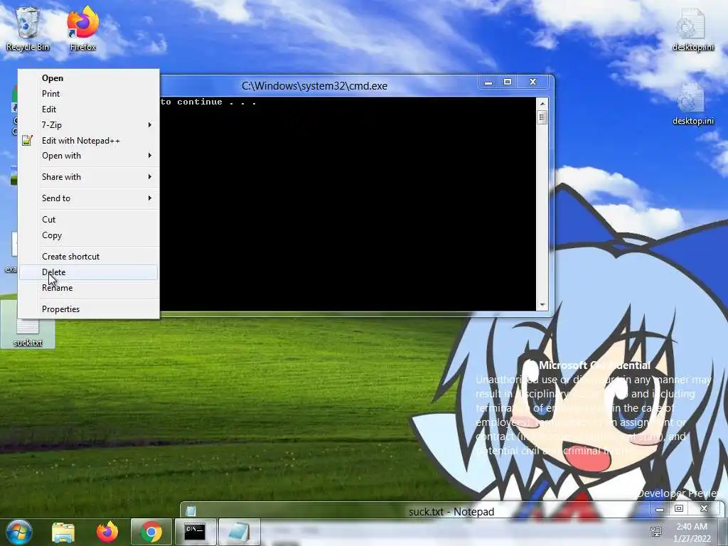Close the suck.txt Notepad window
728x546 pixels.
tap(704, 509)
